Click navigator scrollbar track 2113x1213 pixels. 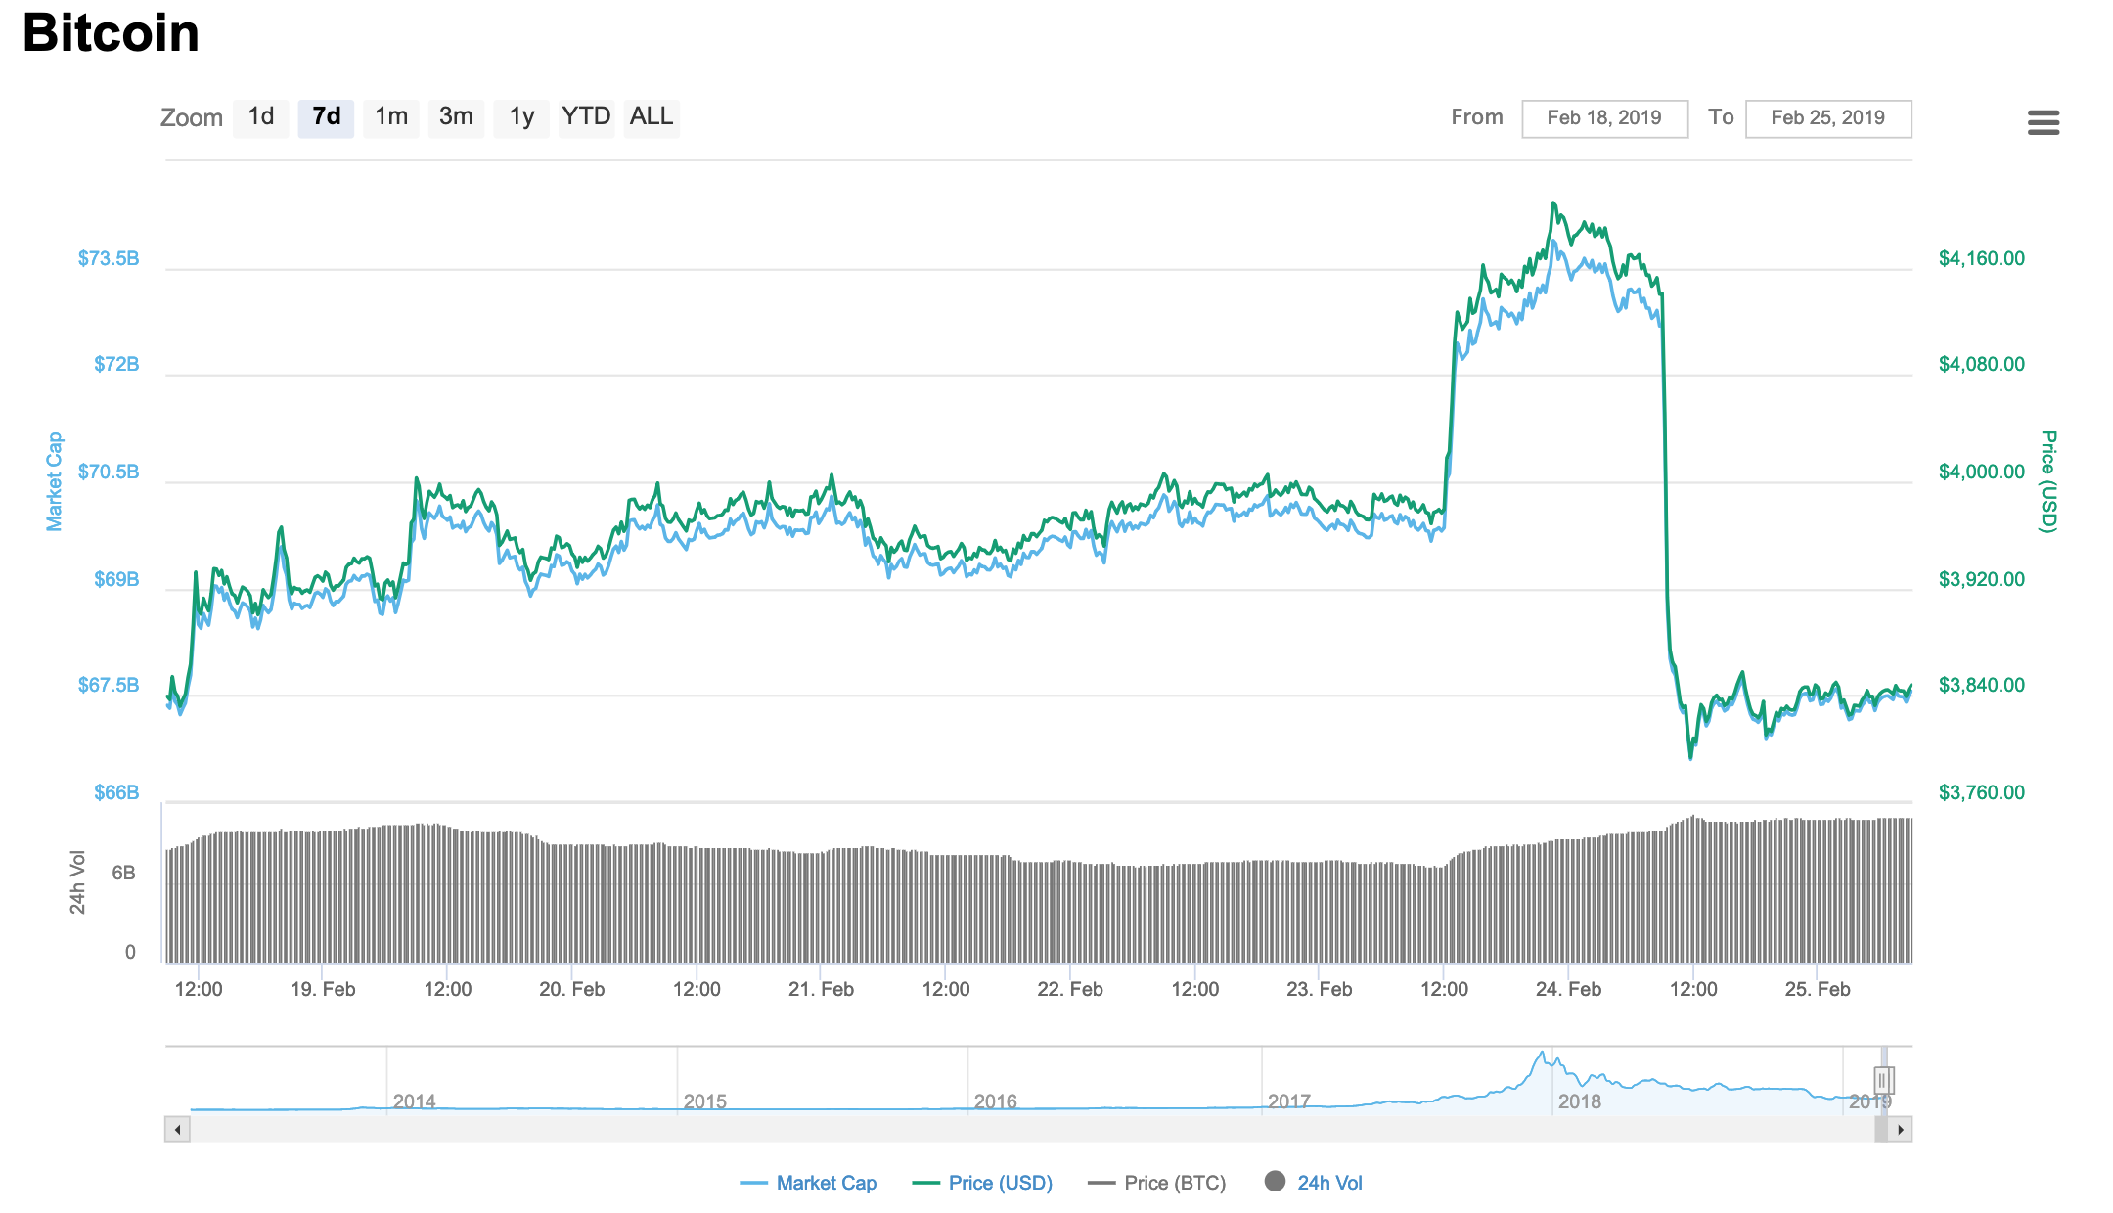point(1031,1130)
